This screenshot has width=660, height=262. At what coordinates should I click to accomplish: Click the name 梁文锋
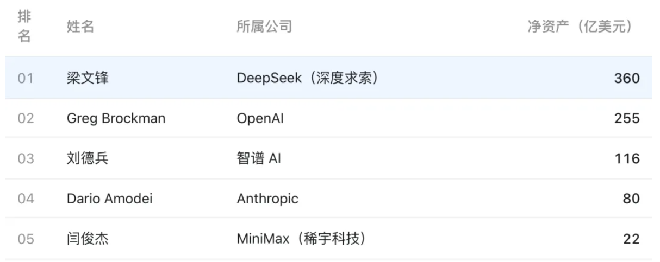pos(88,78)
